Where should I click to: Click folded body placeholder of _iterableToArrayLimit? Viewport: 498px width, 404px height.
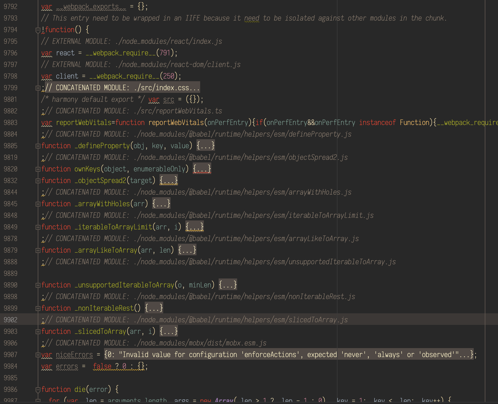coord(195,227)
